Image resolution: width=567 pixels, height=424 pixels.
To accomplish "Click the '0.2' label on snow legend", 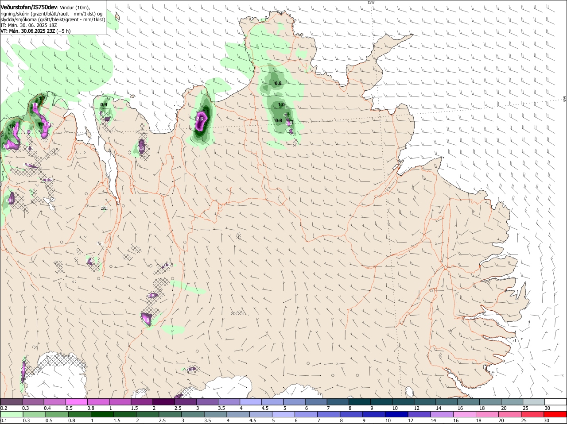I will [x=4, y=408].
